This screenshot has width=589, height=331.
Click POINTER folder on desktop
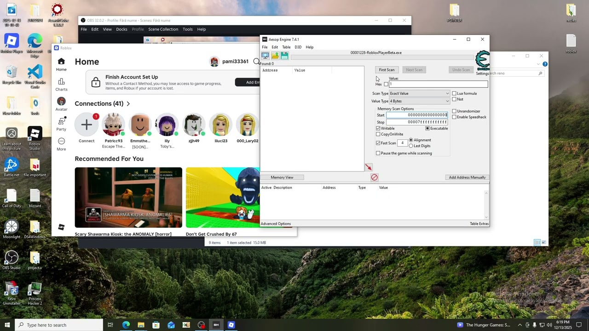coord(454,13)
